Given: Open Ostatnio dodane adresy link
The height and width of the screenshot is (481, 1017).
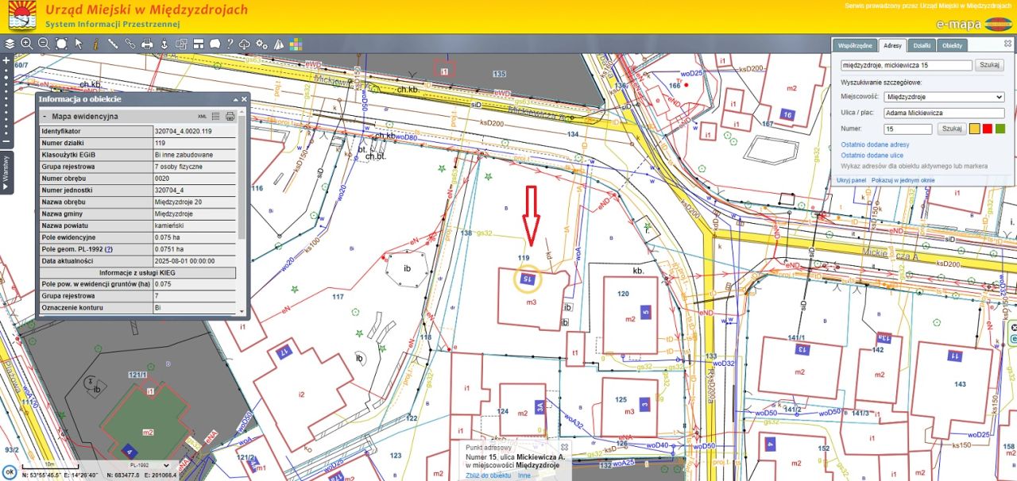Looking at the screenshot, I should (875, 145).
